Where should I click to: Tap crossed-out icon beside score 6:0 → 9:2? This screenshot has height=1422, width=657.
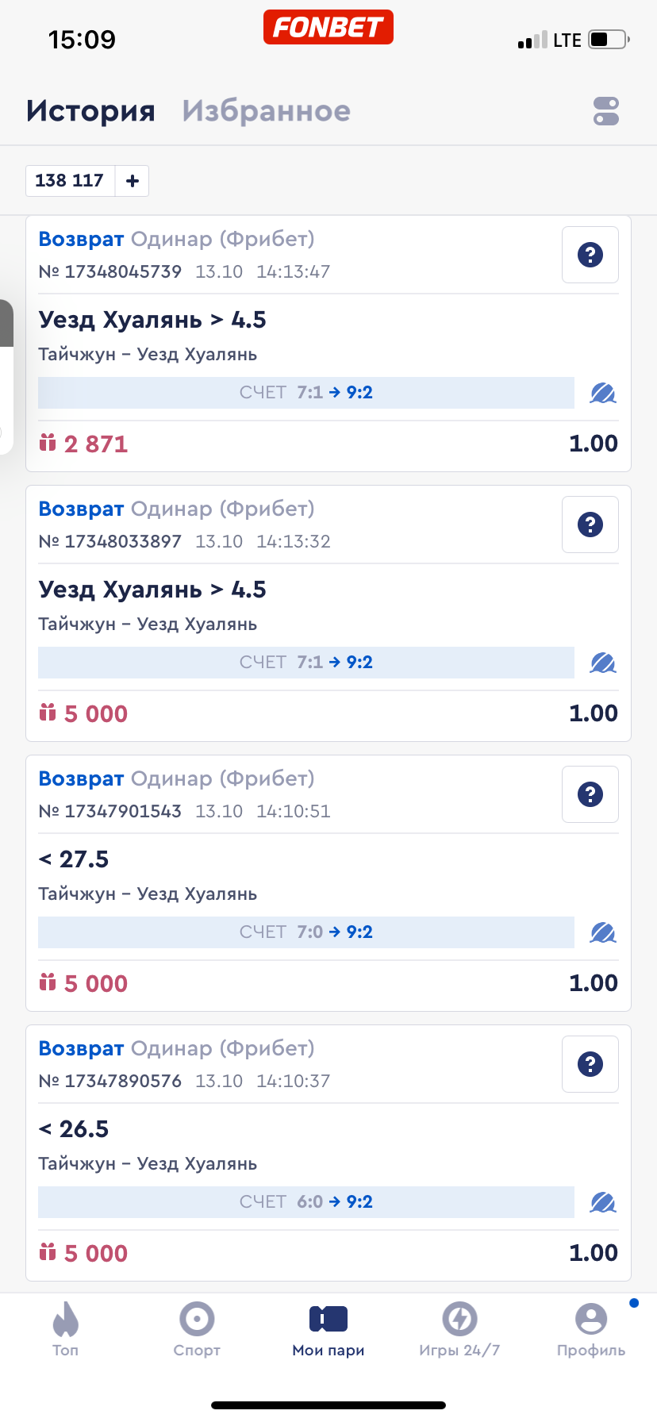click(602, 1202)
